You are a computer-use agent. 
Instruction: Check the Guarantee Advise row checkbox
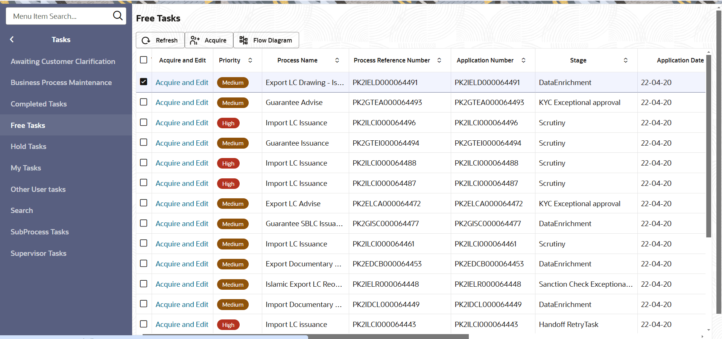click(x=143, y=102)
